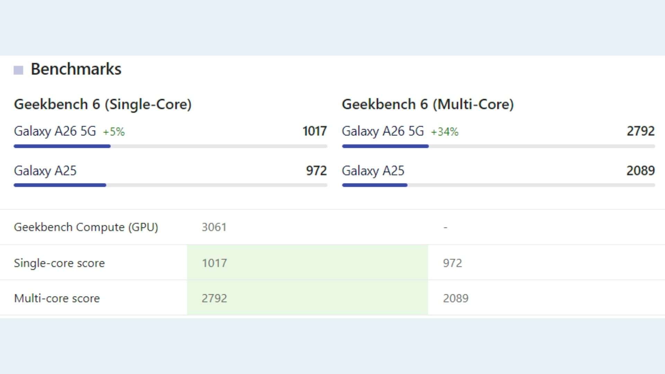Select the Geekbench 6 (Multi-Core) heading
Screen dimensions: 665x374
coord(427,104)
